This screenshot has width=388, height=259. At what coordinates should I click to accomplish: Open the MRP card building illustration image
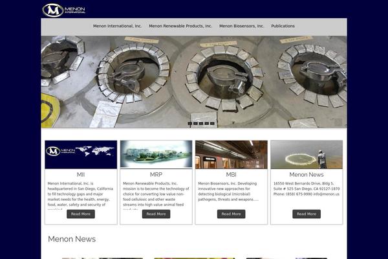(156, 154)
